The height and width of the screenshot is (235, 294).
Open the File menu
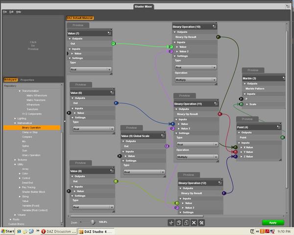(5, 12)
